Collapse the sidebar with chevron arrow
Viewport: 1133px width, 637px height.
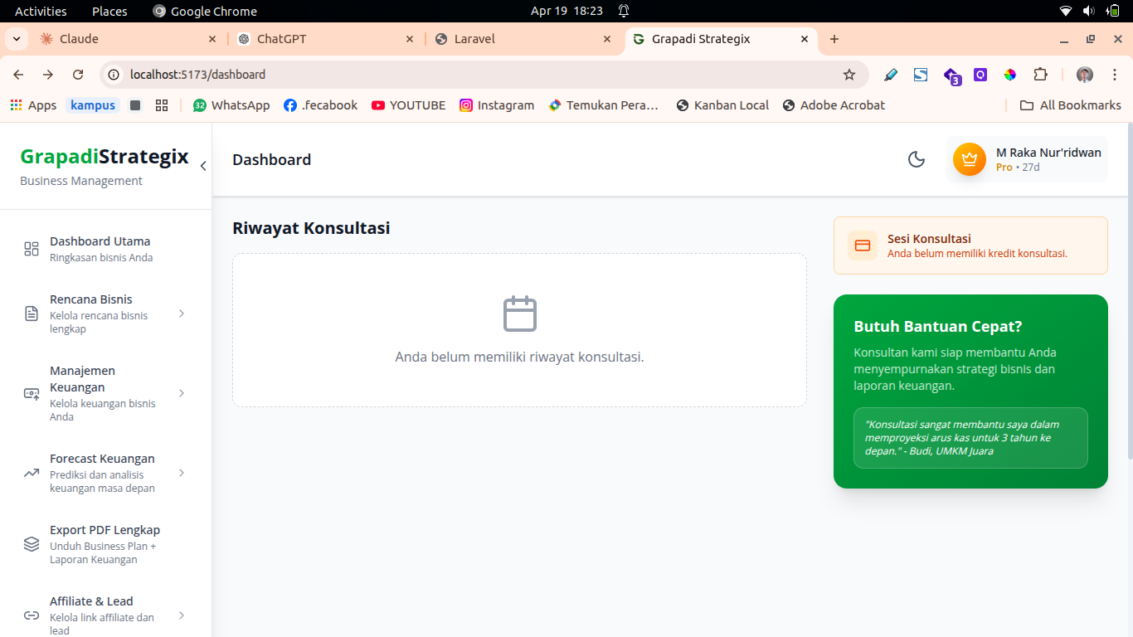tap(203, 166)
